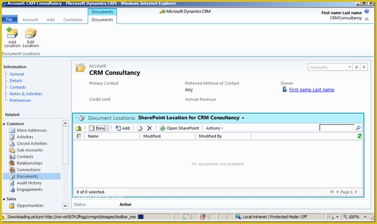Viewport: 377px width, 224px height.
Task: Click Open SharePoint button
Action: [x=179, y=128]
